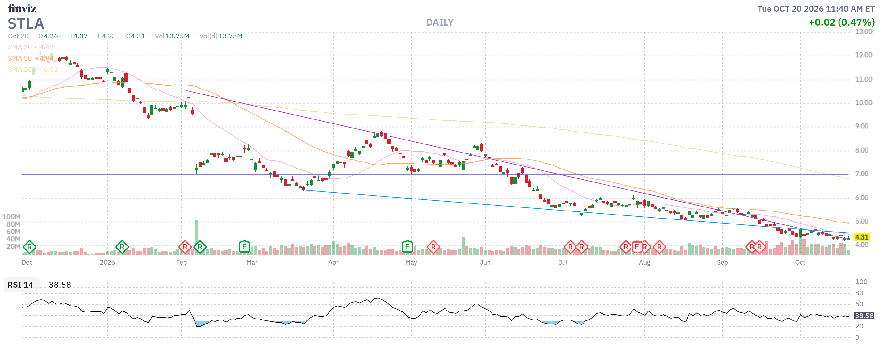Open the second red R marker after Sep
The width and height of the screenshot is (883, 347).
pyautogui.click(x=760, y=247)
